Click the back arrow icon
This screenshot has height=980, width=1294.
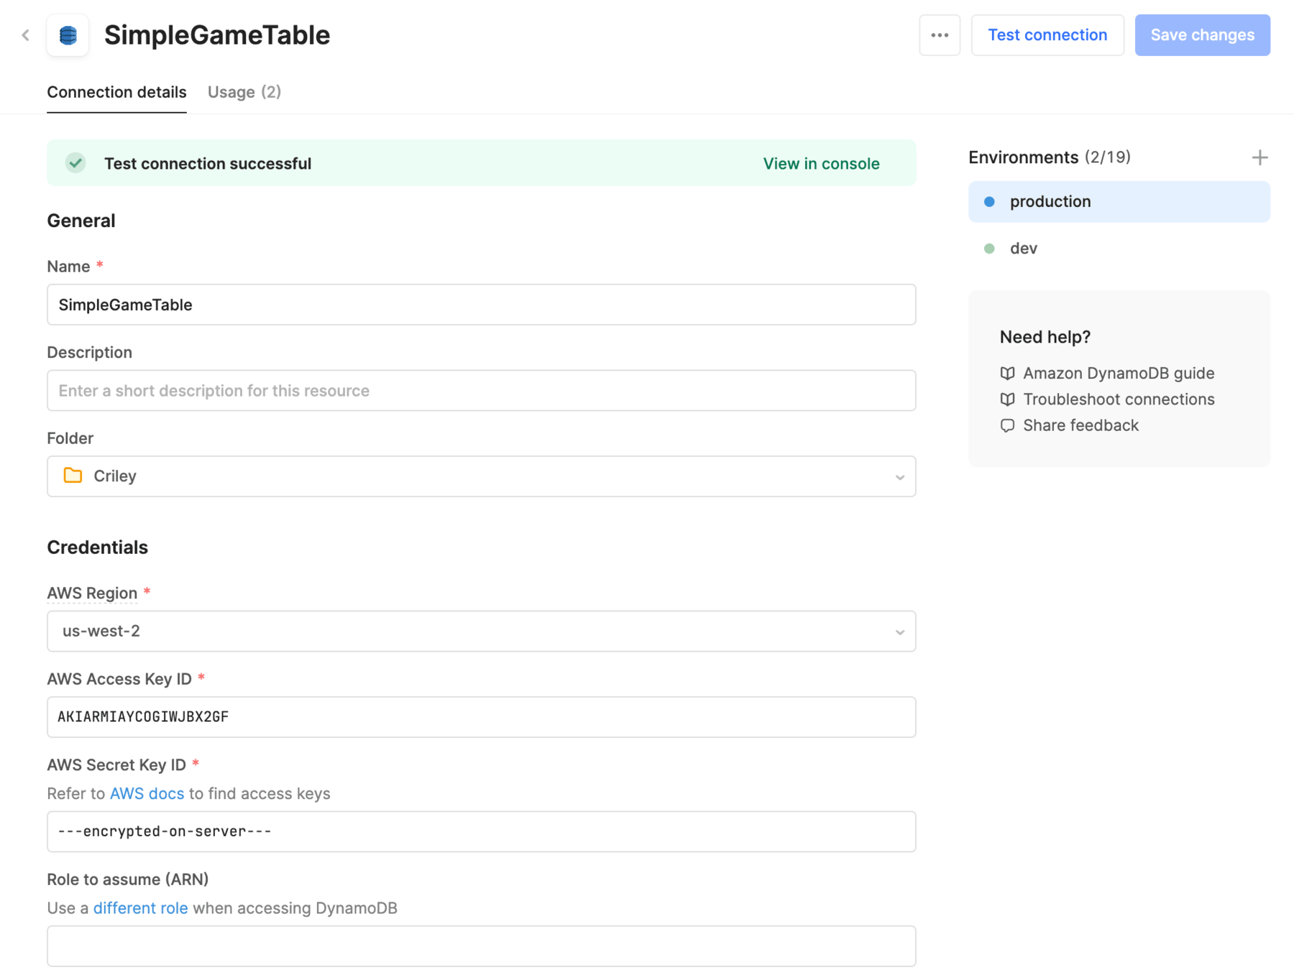pos(26,35)
